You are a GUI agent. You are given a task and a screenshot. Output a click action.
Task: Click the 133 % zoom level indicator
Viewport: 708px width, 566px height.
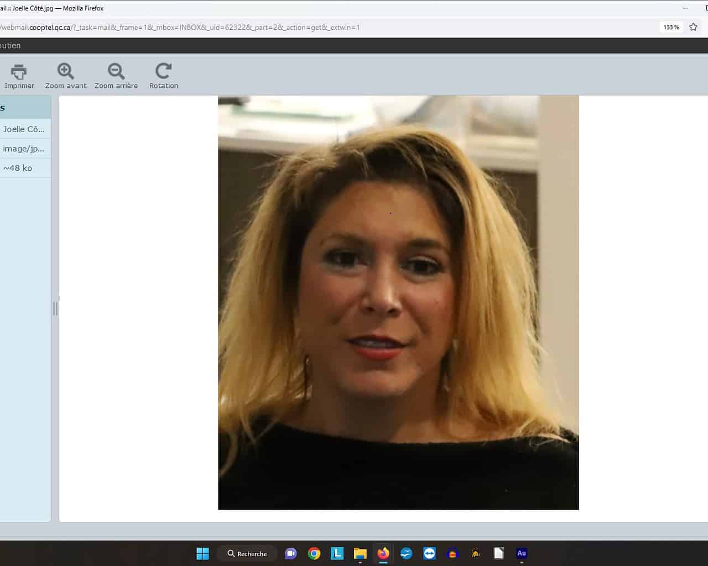point(671,27)
